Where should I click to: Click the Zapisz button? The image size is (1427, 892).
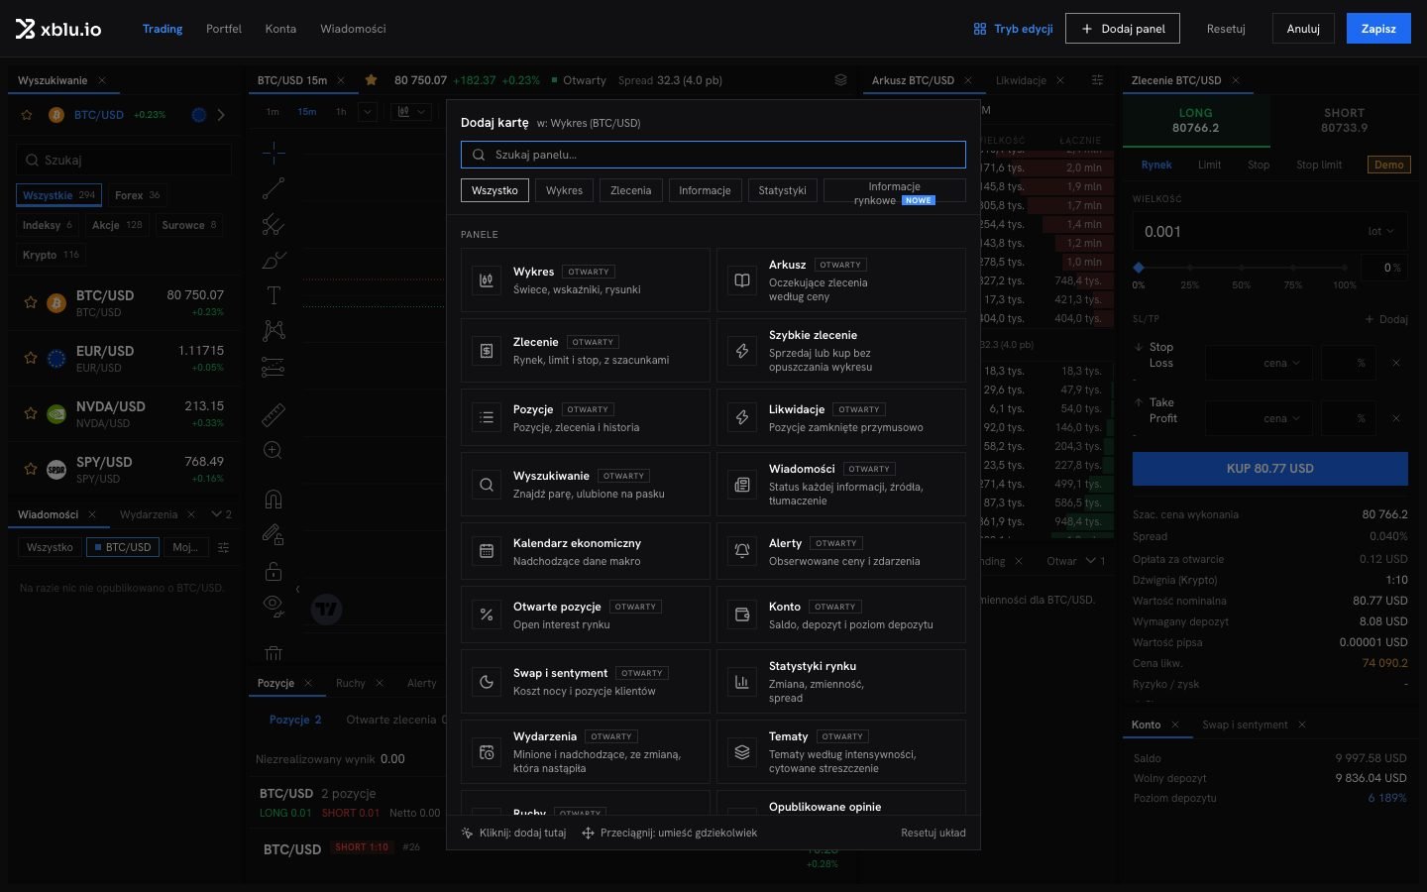tap(1378, 29)
